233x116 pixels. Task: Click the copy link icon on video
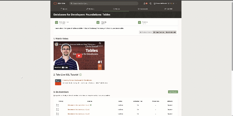pyautogui.click(x=100, y=44)
